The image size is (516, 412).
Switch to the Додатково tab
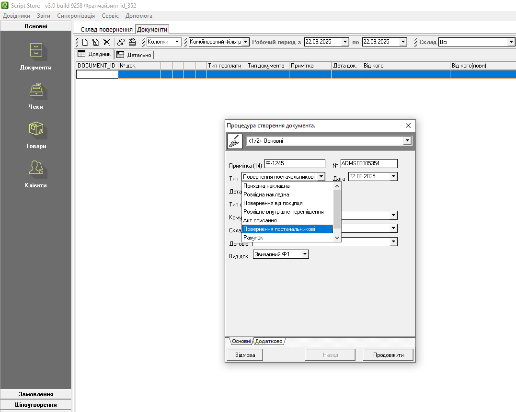click(269, 342)
